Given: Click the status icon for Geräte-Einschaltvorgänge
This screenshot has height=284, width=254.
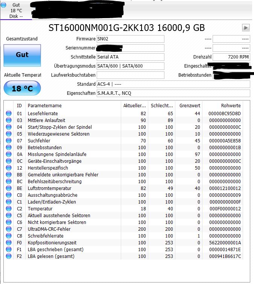Looking at the screenshot, I should (9, 161).
